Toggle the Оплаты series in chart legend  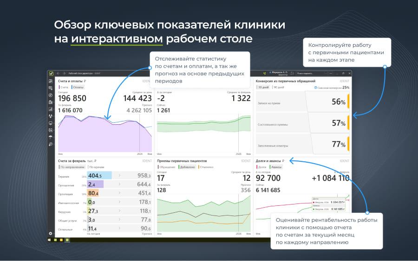coord(78,87)
